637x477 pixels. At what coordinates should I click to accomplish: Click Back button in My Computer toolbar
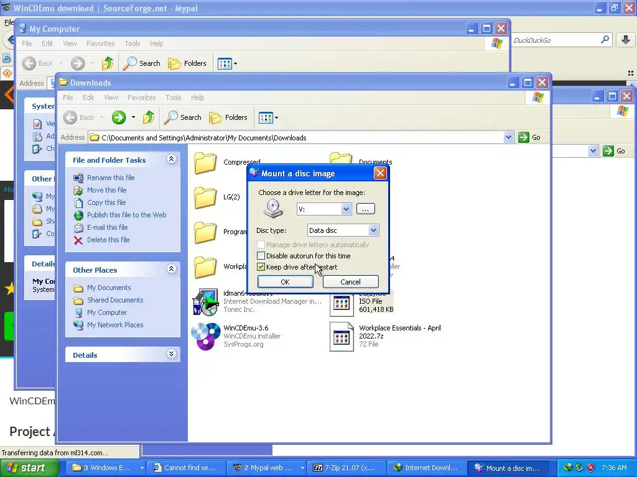[38, 63]
